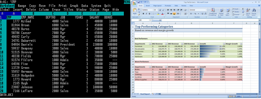Click the Increase Indent icon
Screen dimensions: 261x99
181,10
